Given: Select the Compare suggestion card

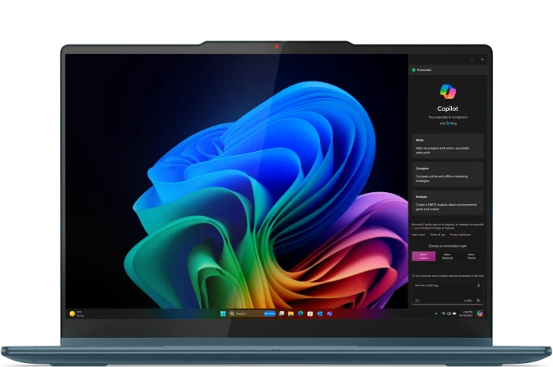Looking at the screenshot, I should coord(448,175).
